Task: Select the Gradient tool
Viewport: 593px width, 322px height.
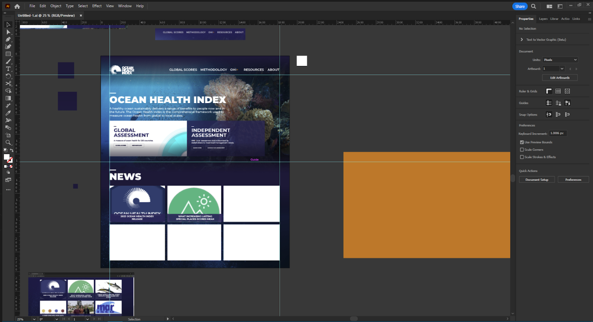Action: coord(8,98)
